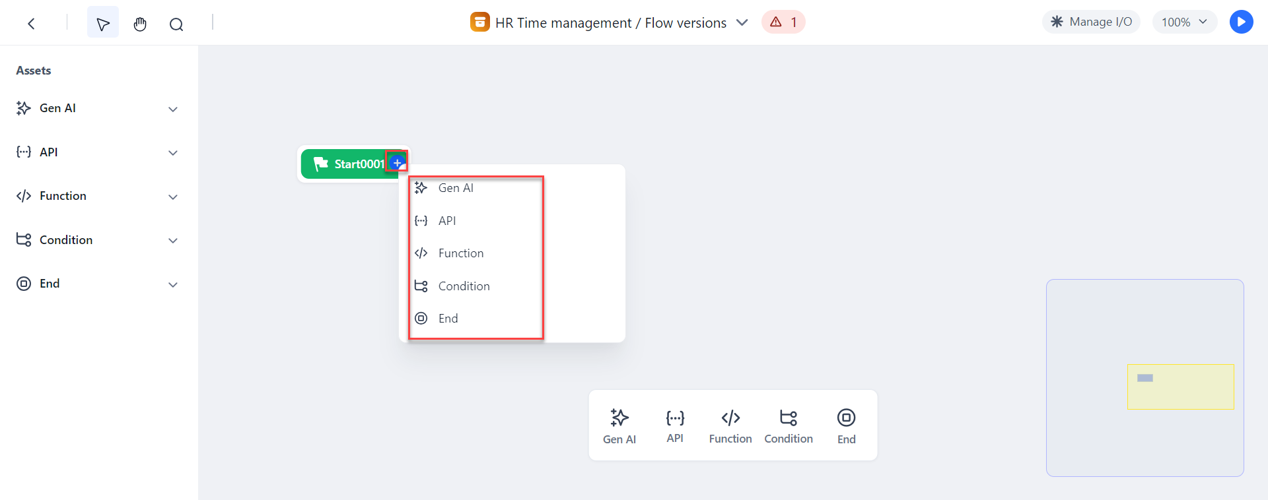This screenshot has height=500, width=1268.
Task: Expand the API assets section
Action: pos(98,152)
